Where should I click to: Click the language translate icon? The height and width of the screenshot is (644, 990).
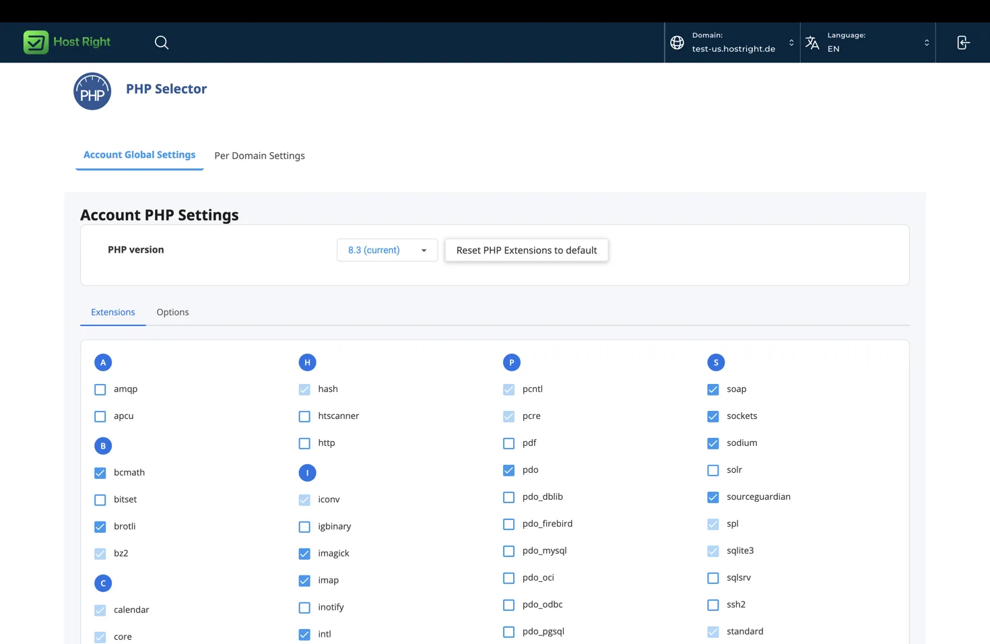(813, 42)
